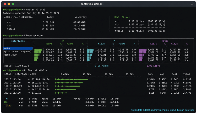This screenshot has width=197, height=114.
Task: Click the 'eth0 (Live)' heading
Action: (x=122, y=17)
